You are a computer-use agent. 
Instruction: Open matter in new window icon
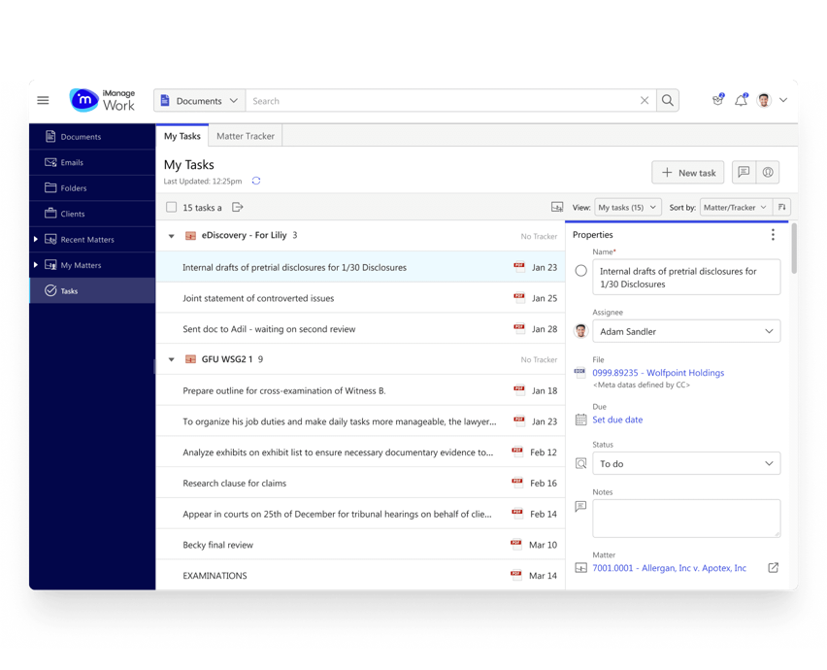pos(773,568)
